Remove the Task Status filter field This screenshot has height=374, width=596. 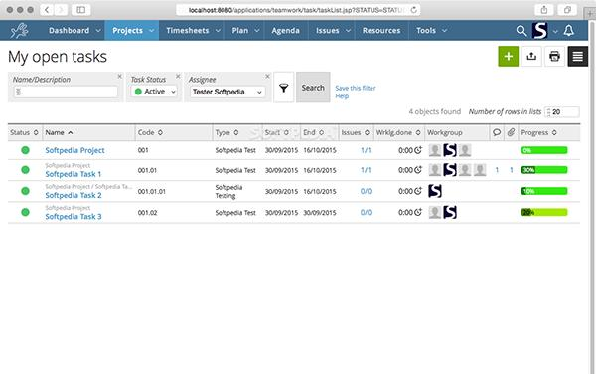178,77
